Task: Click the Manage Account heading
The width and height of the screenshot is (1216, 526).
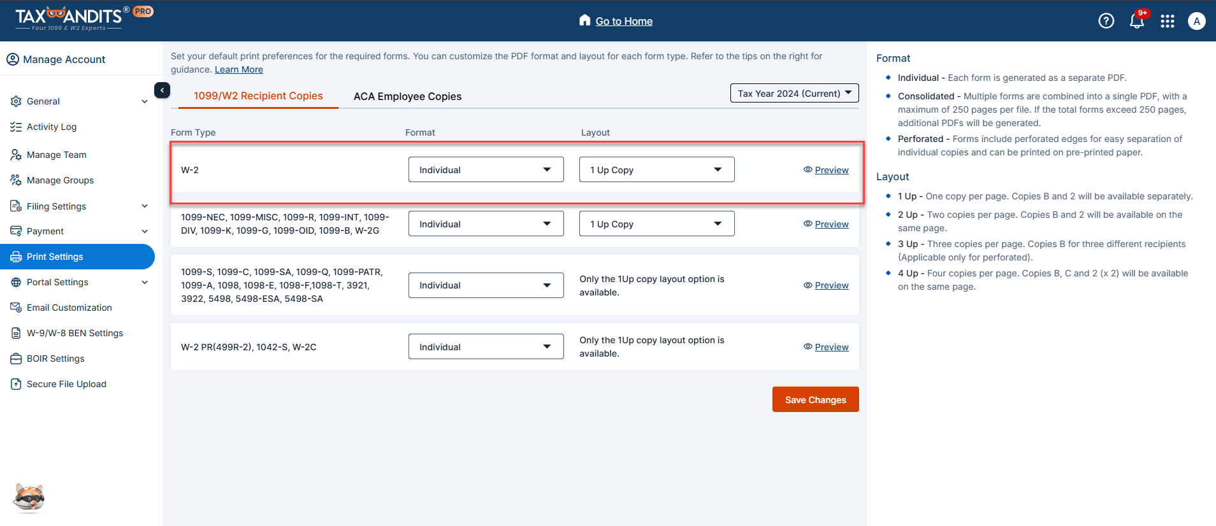Action: pyautogui.click(x=64, y=59)
